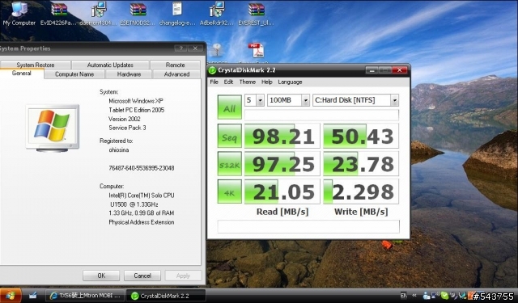Viewport: 518px width, 303px height.
Task: Select the changelog-e... text file icon
Action: (x=177, y=13)
